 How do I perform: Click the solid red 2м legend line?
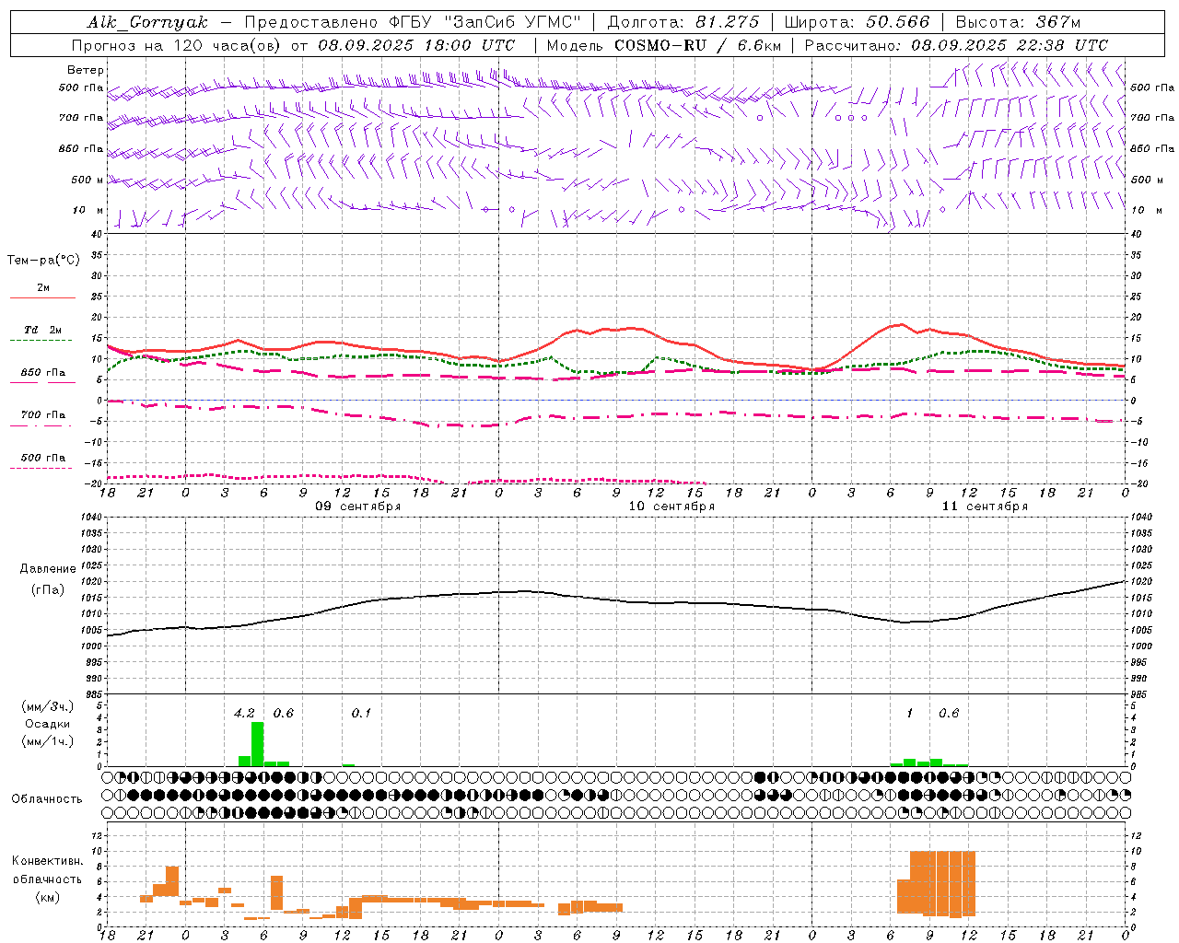tap(42, 298)
